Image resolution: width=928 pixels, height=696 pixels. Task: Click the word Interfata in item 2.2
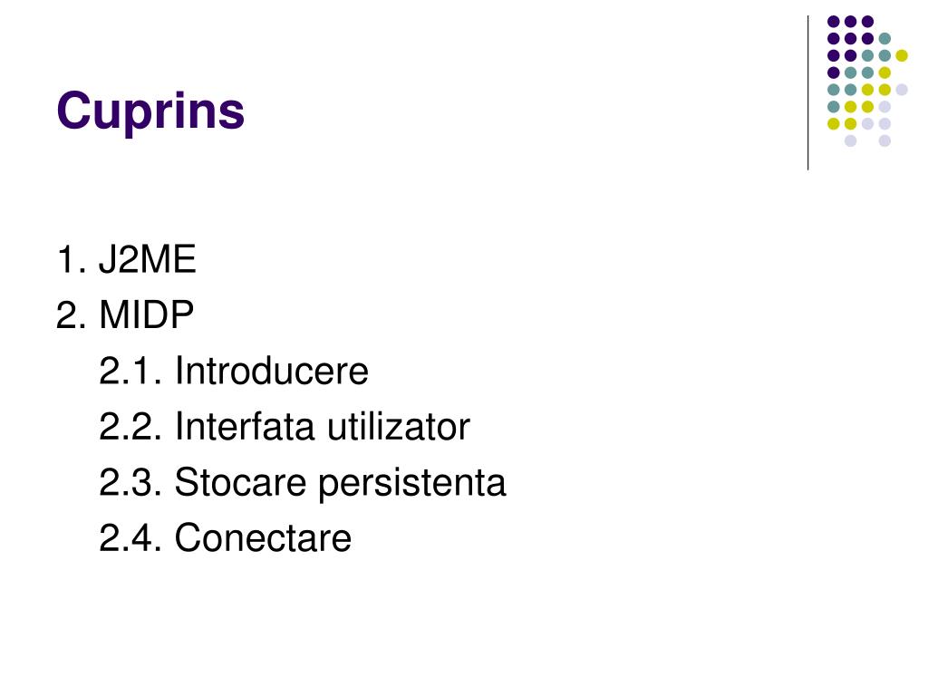point(245,426)
